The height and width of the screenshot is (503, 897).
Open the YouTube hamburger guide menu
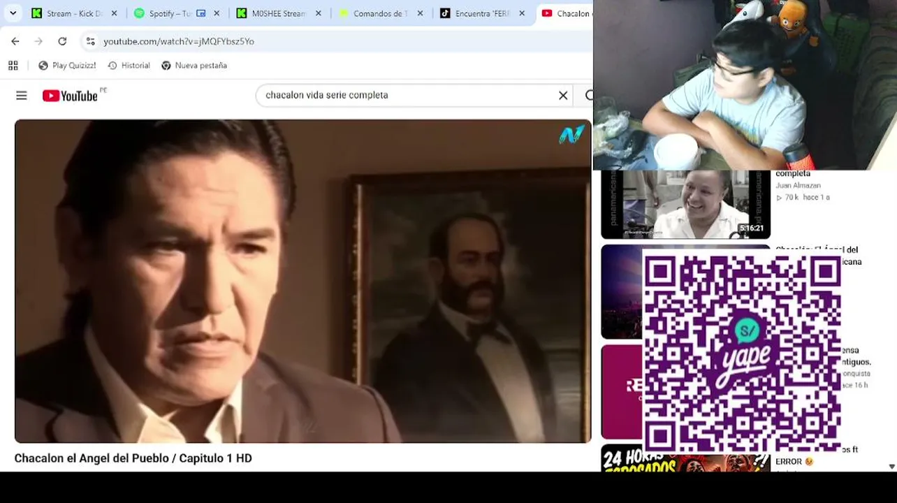point(22,96)
